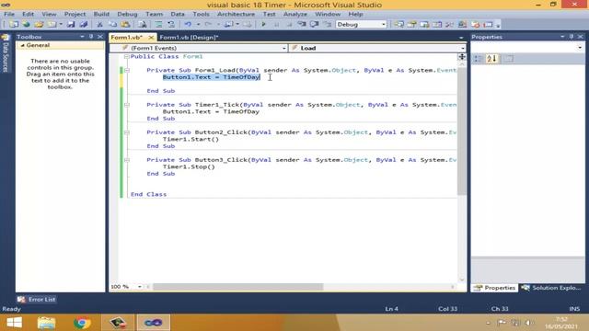The image size is (589, 331).
Task: Open Chrome from the Windows taskbar
Action: click(x=82, y=323)
